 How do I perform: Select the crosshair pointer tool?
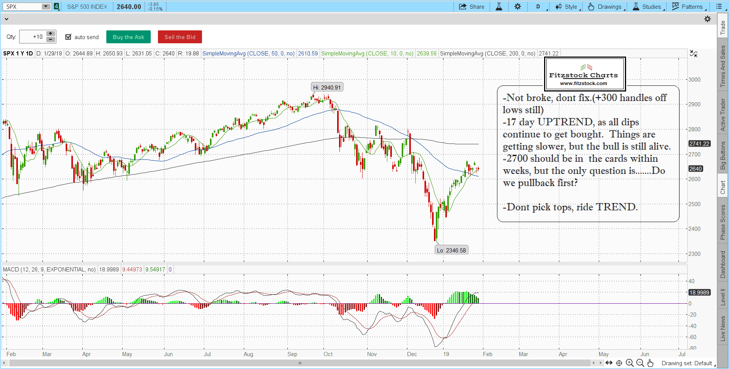click(x=619, y=363)
